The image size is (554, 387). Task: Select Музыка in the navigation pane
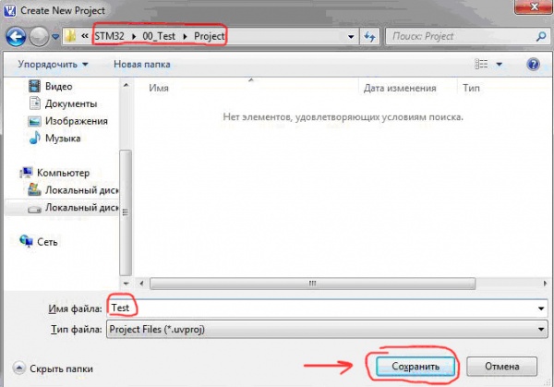(63, 139)
